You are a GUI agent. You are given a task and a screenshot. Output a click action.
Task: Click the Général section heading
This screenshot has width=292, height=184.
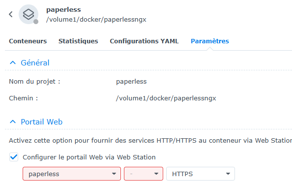click(35, 63)
